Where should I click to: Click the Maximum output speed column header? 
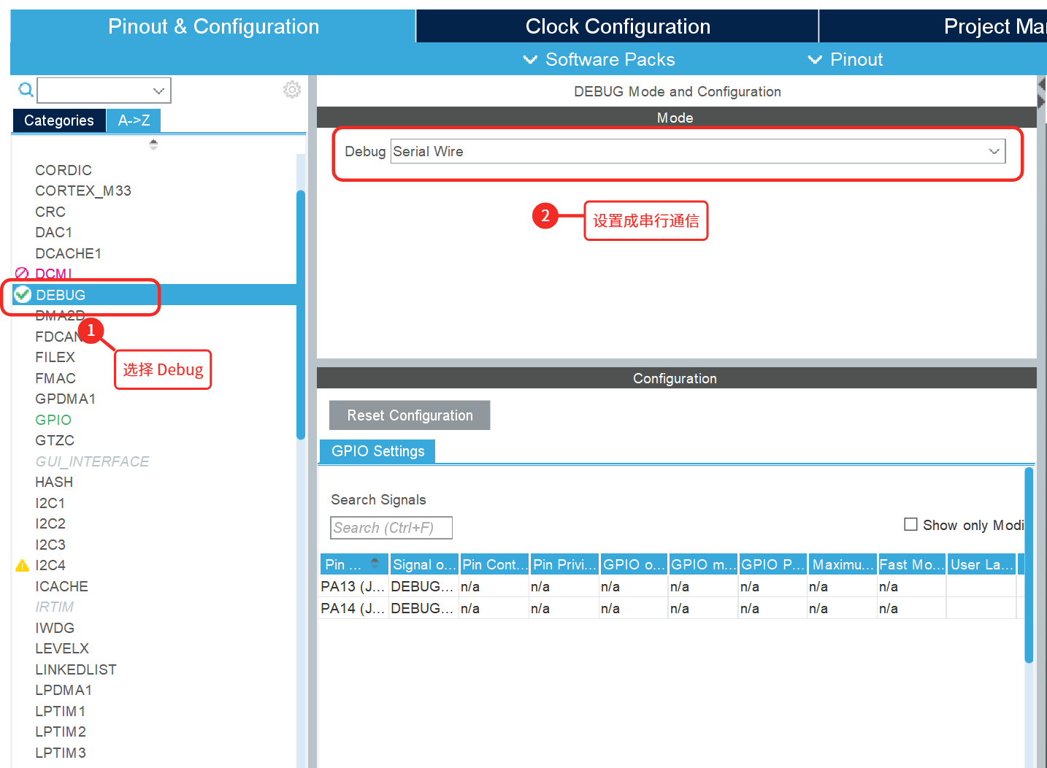pyautogui.click(x=843, y=564)
